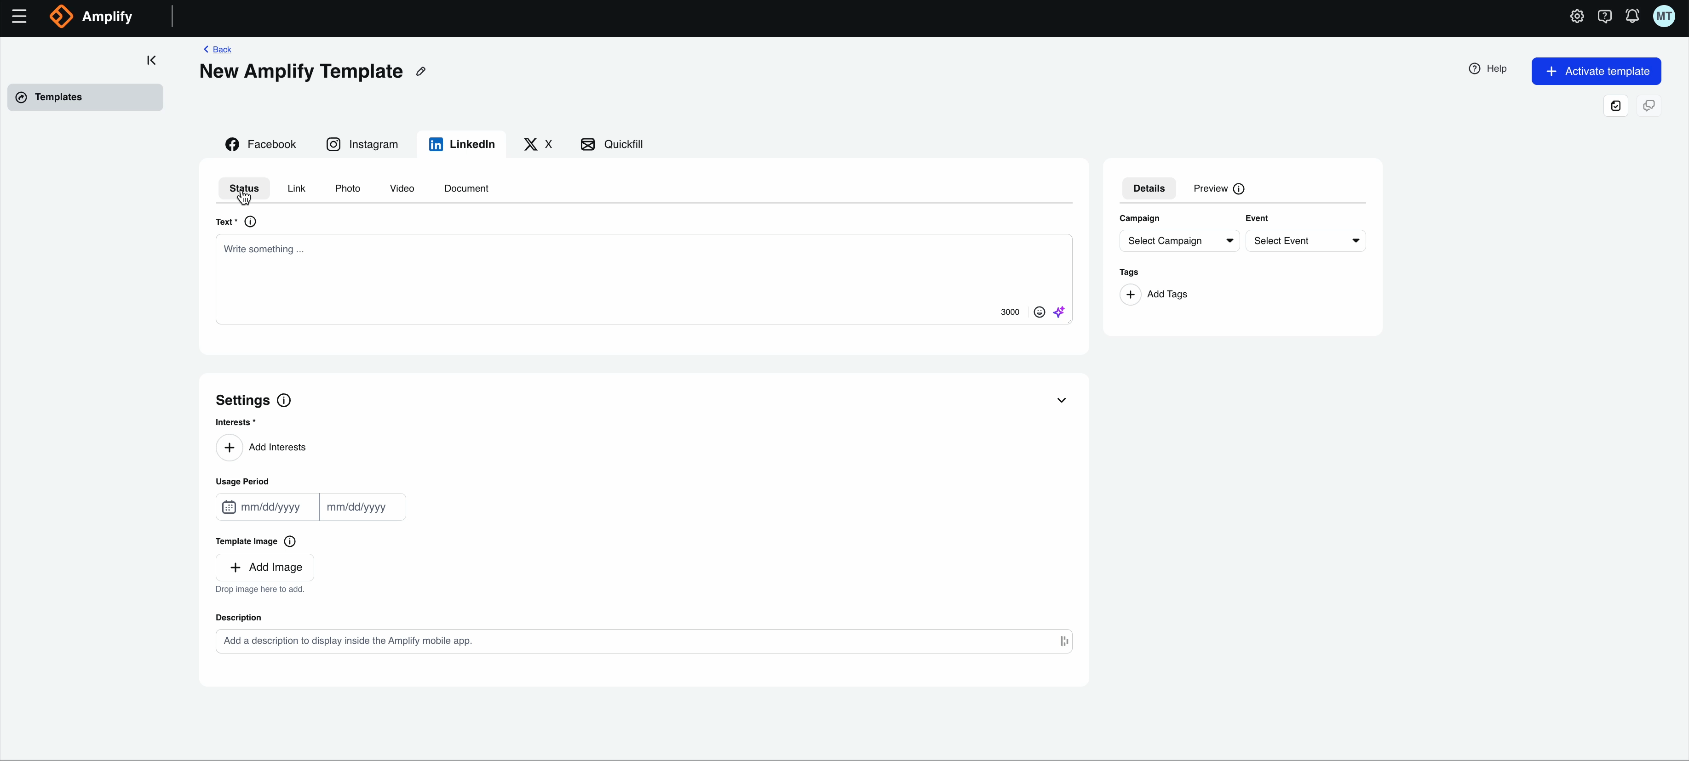Select the Link post type tab
Image resolution: width=1689 pixels, height=761 pixels.
pos(296,188)
